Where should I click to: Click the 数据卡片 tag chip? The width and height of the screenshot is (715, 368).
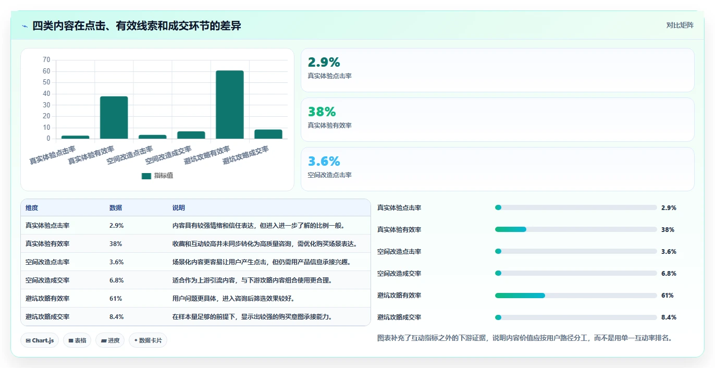click(148, 340)
